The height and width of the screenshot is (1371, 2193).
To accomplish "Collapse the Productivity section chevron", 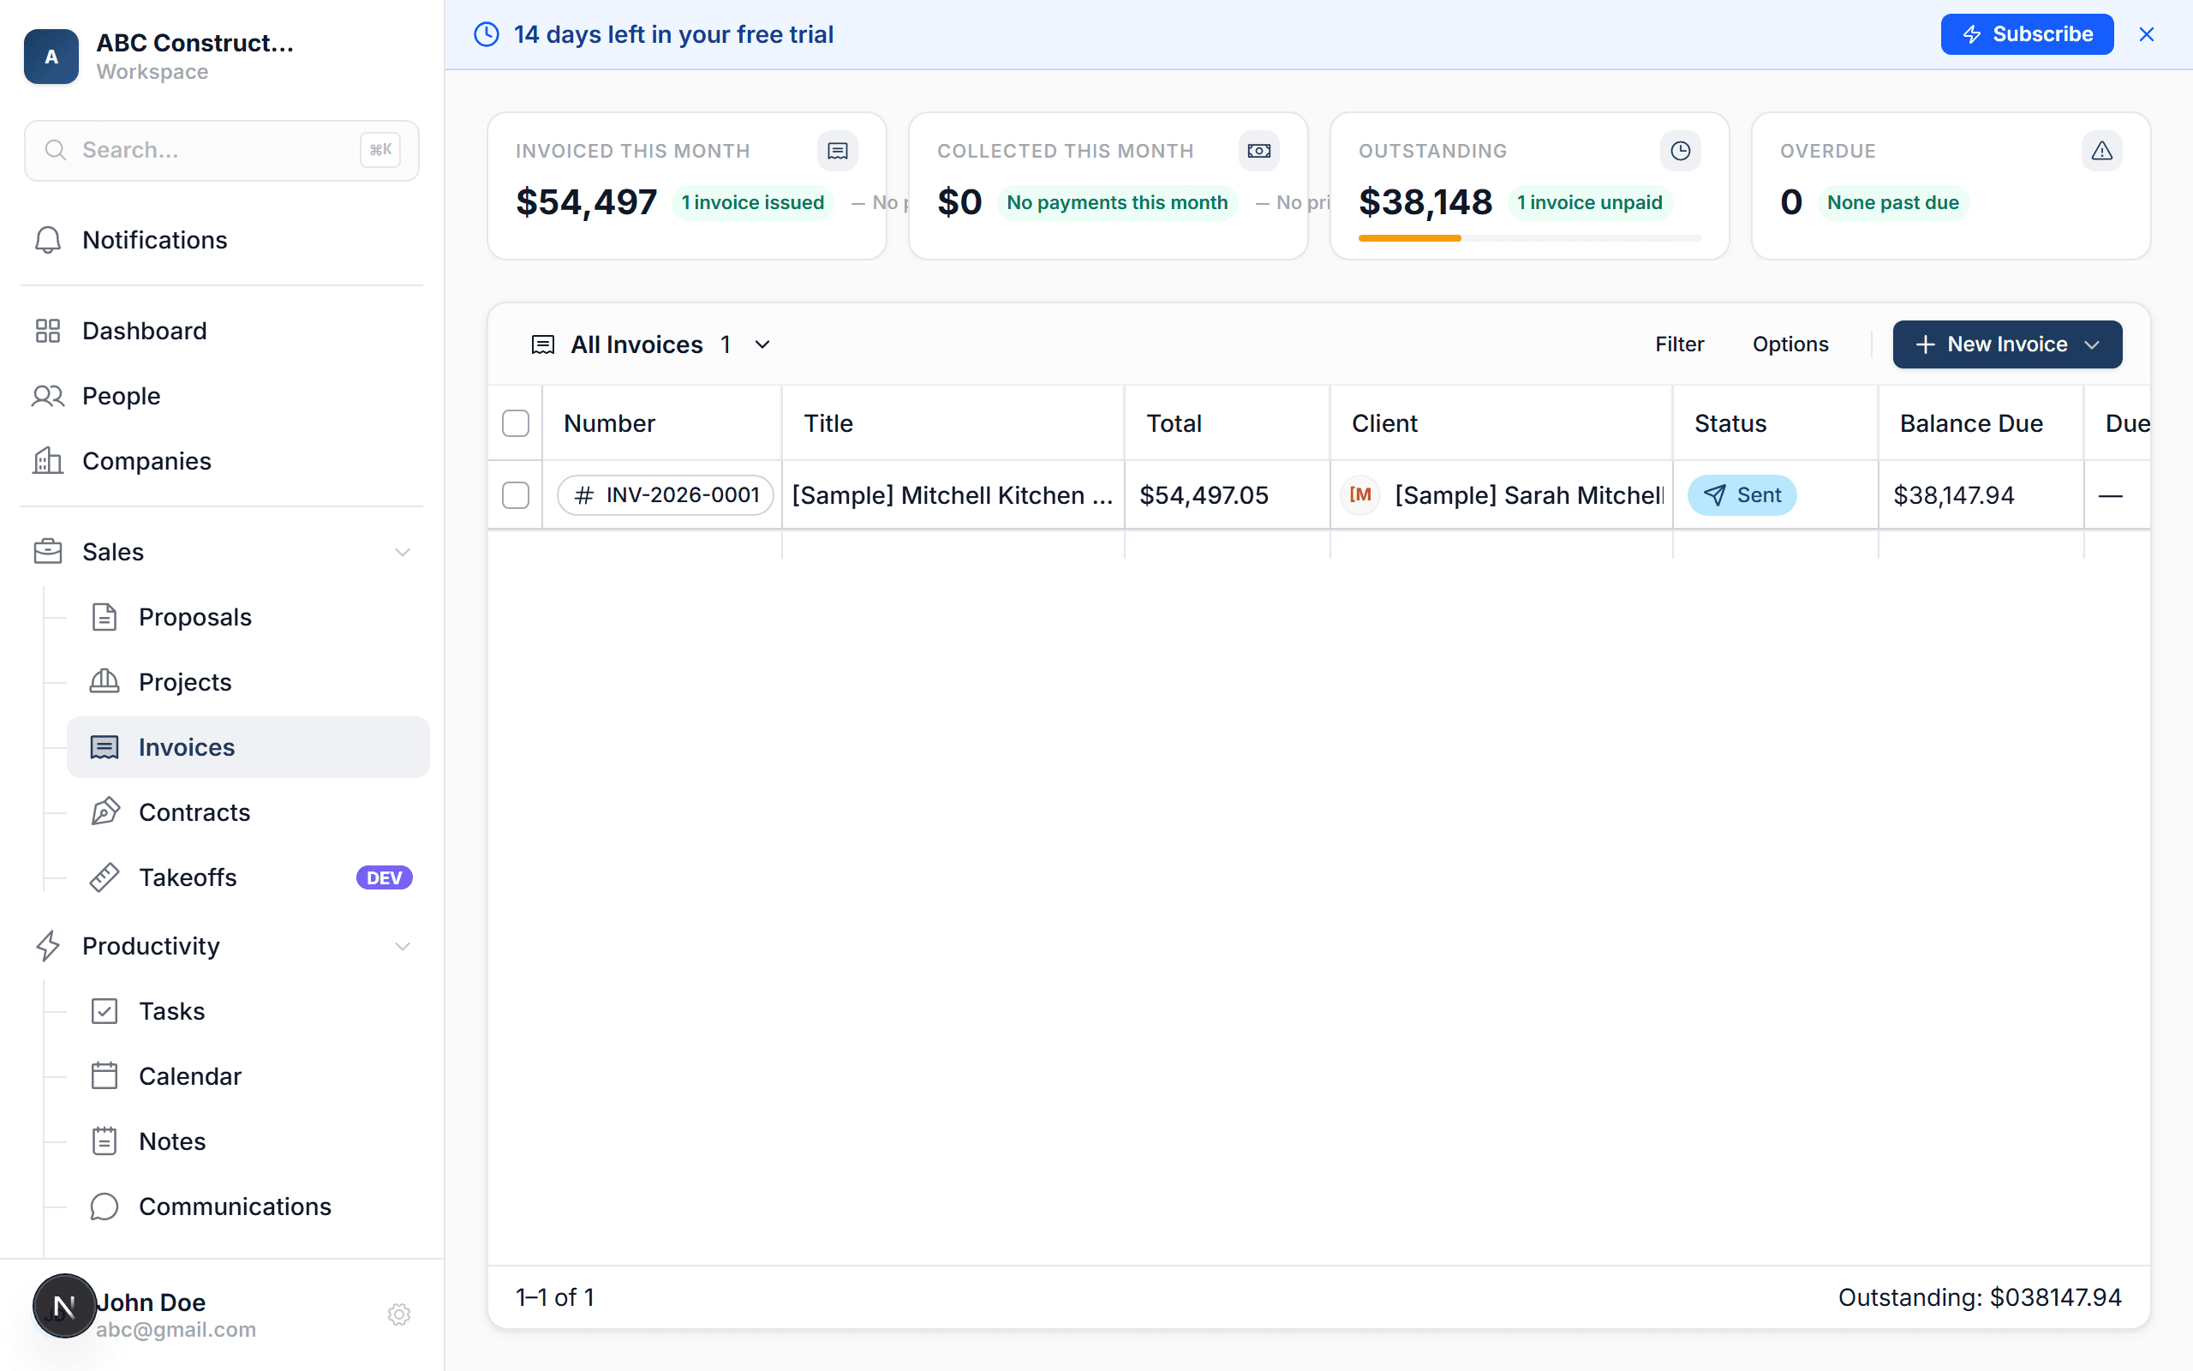I will (x=403, y=946).
